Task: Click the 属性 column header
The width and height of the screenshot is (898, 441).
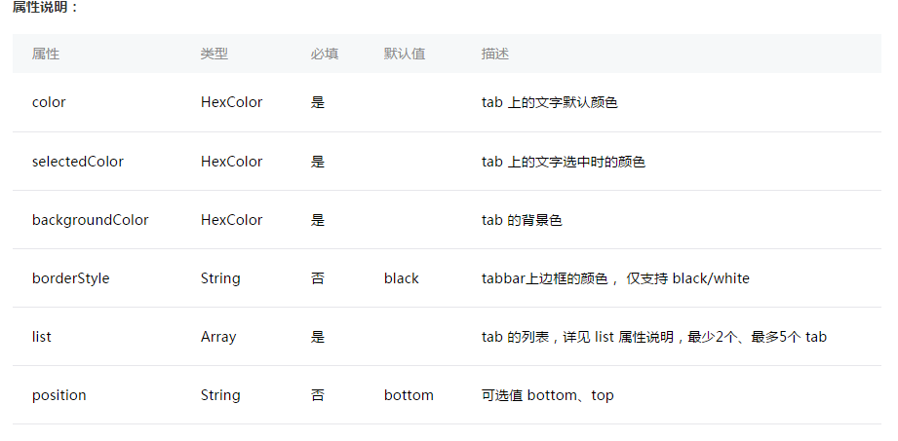Action: click(46, 54)
